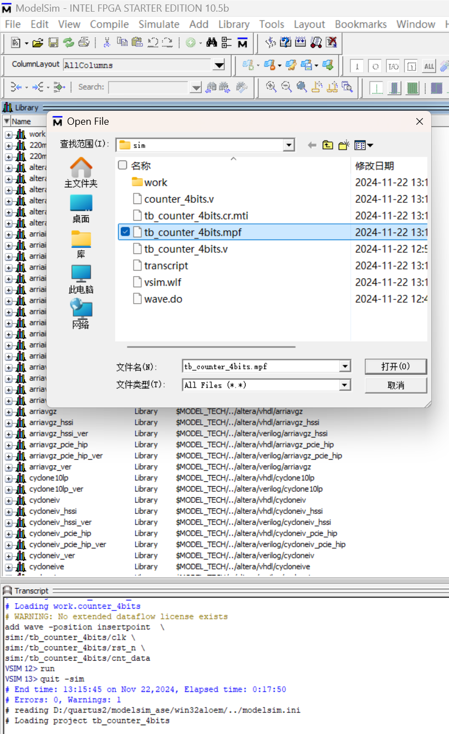Viewport: 449px width, 734px height.
Task: Click the Zoom In magnifier icon
Action: click(x=271, y=87)
